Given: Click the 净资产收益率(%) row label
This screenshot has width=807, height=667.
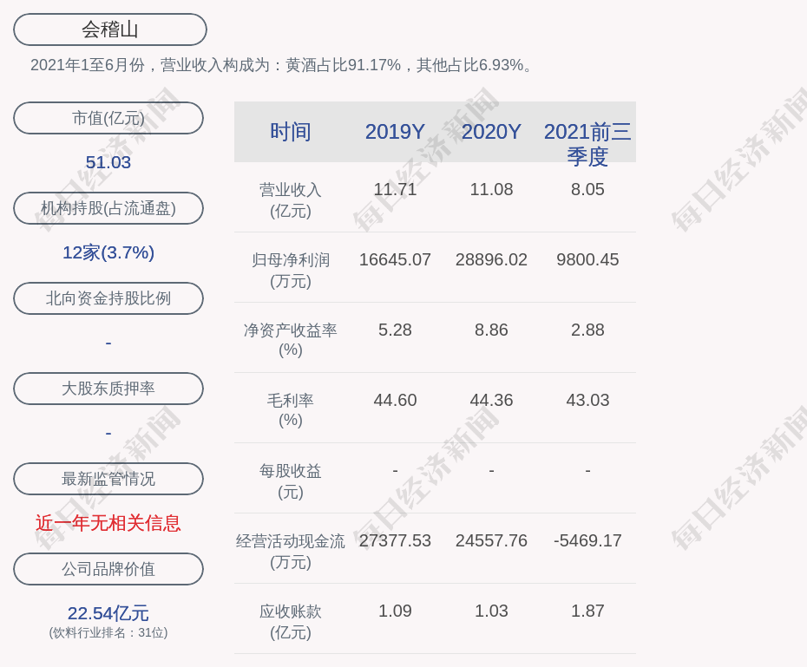Looking at the screenshot, I should [291, 340].
